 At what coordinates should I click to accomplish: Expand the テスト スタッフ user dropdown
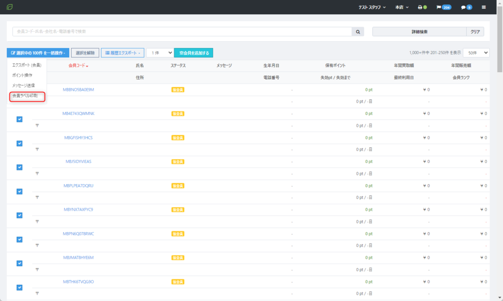coord(372,7)
